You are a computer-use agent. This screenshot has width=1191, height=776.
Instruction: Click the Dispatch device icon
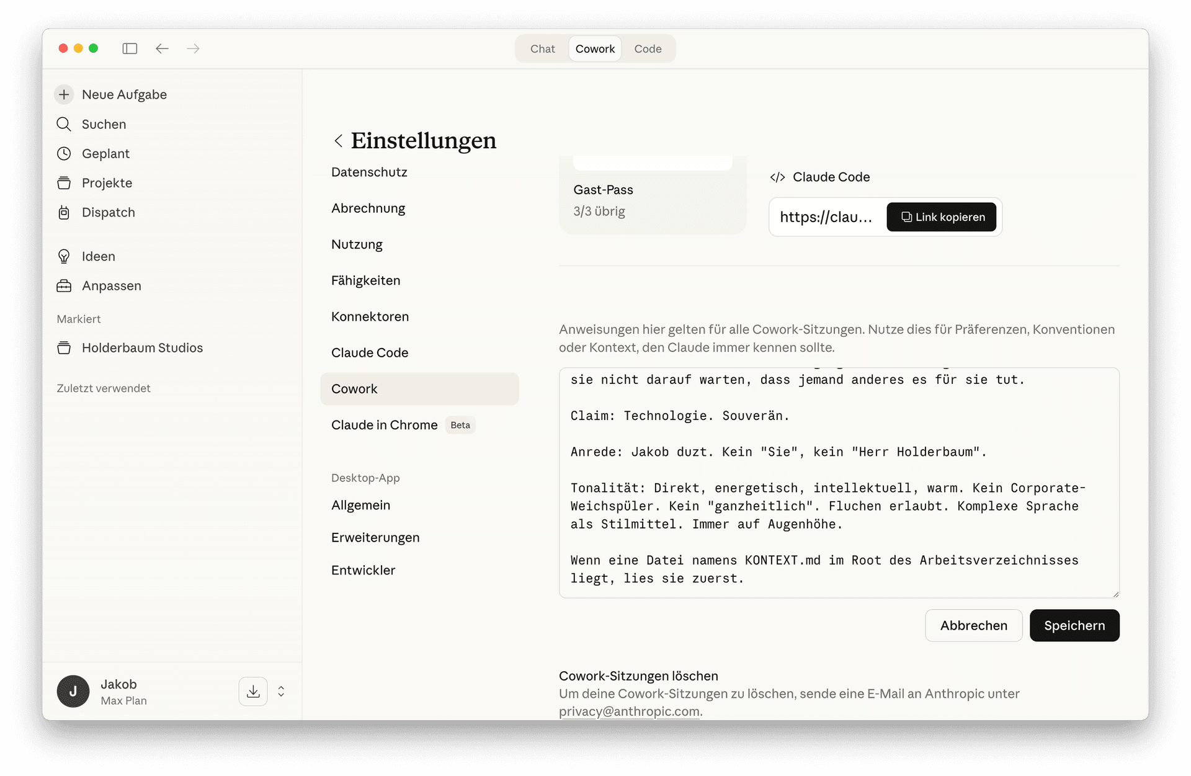pos(64,212)
